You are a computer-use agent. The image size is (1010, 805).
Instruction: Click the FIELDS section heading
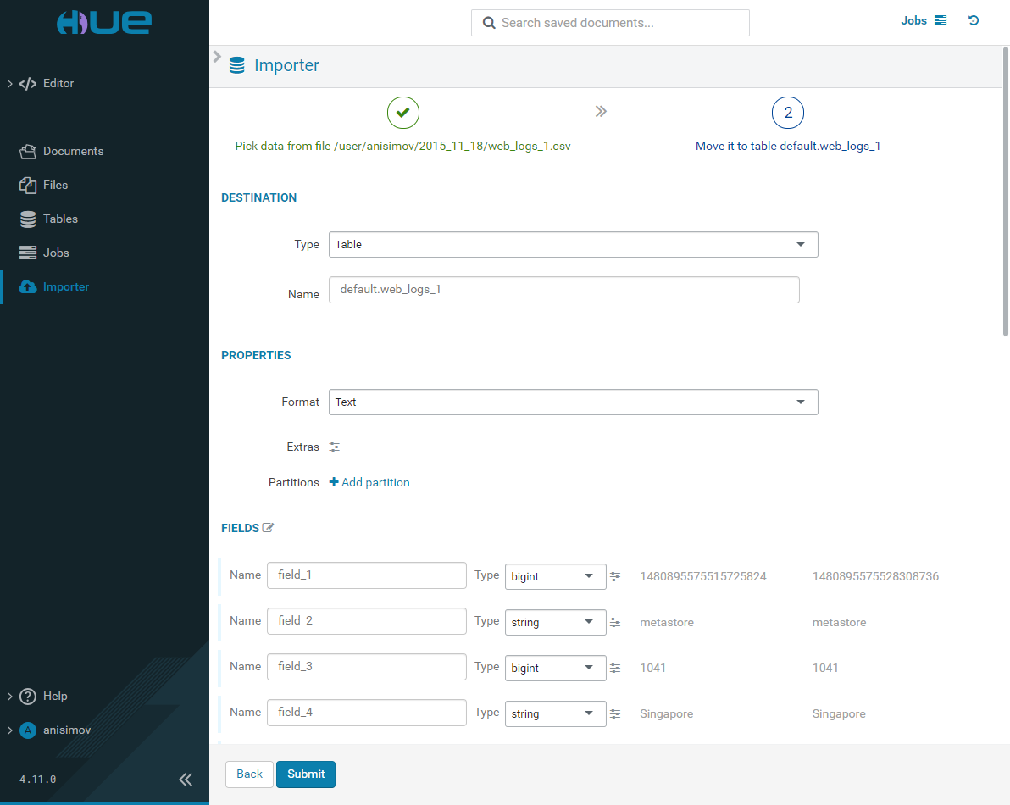241,528
